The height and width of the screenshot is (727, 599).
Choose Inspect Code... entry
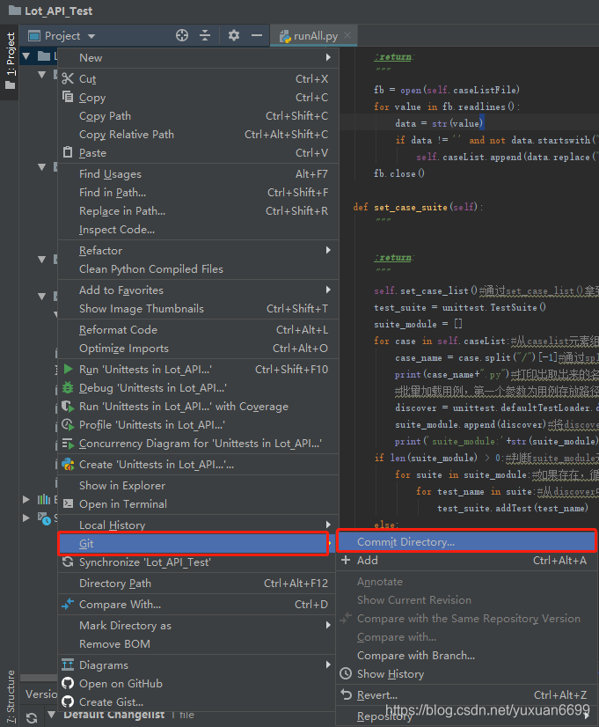tap(198, 230)
